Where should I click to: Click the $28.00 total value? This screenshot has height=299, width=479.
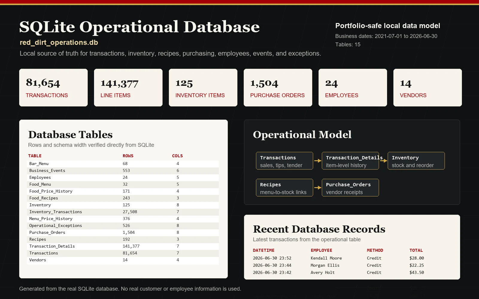[417, 258]
